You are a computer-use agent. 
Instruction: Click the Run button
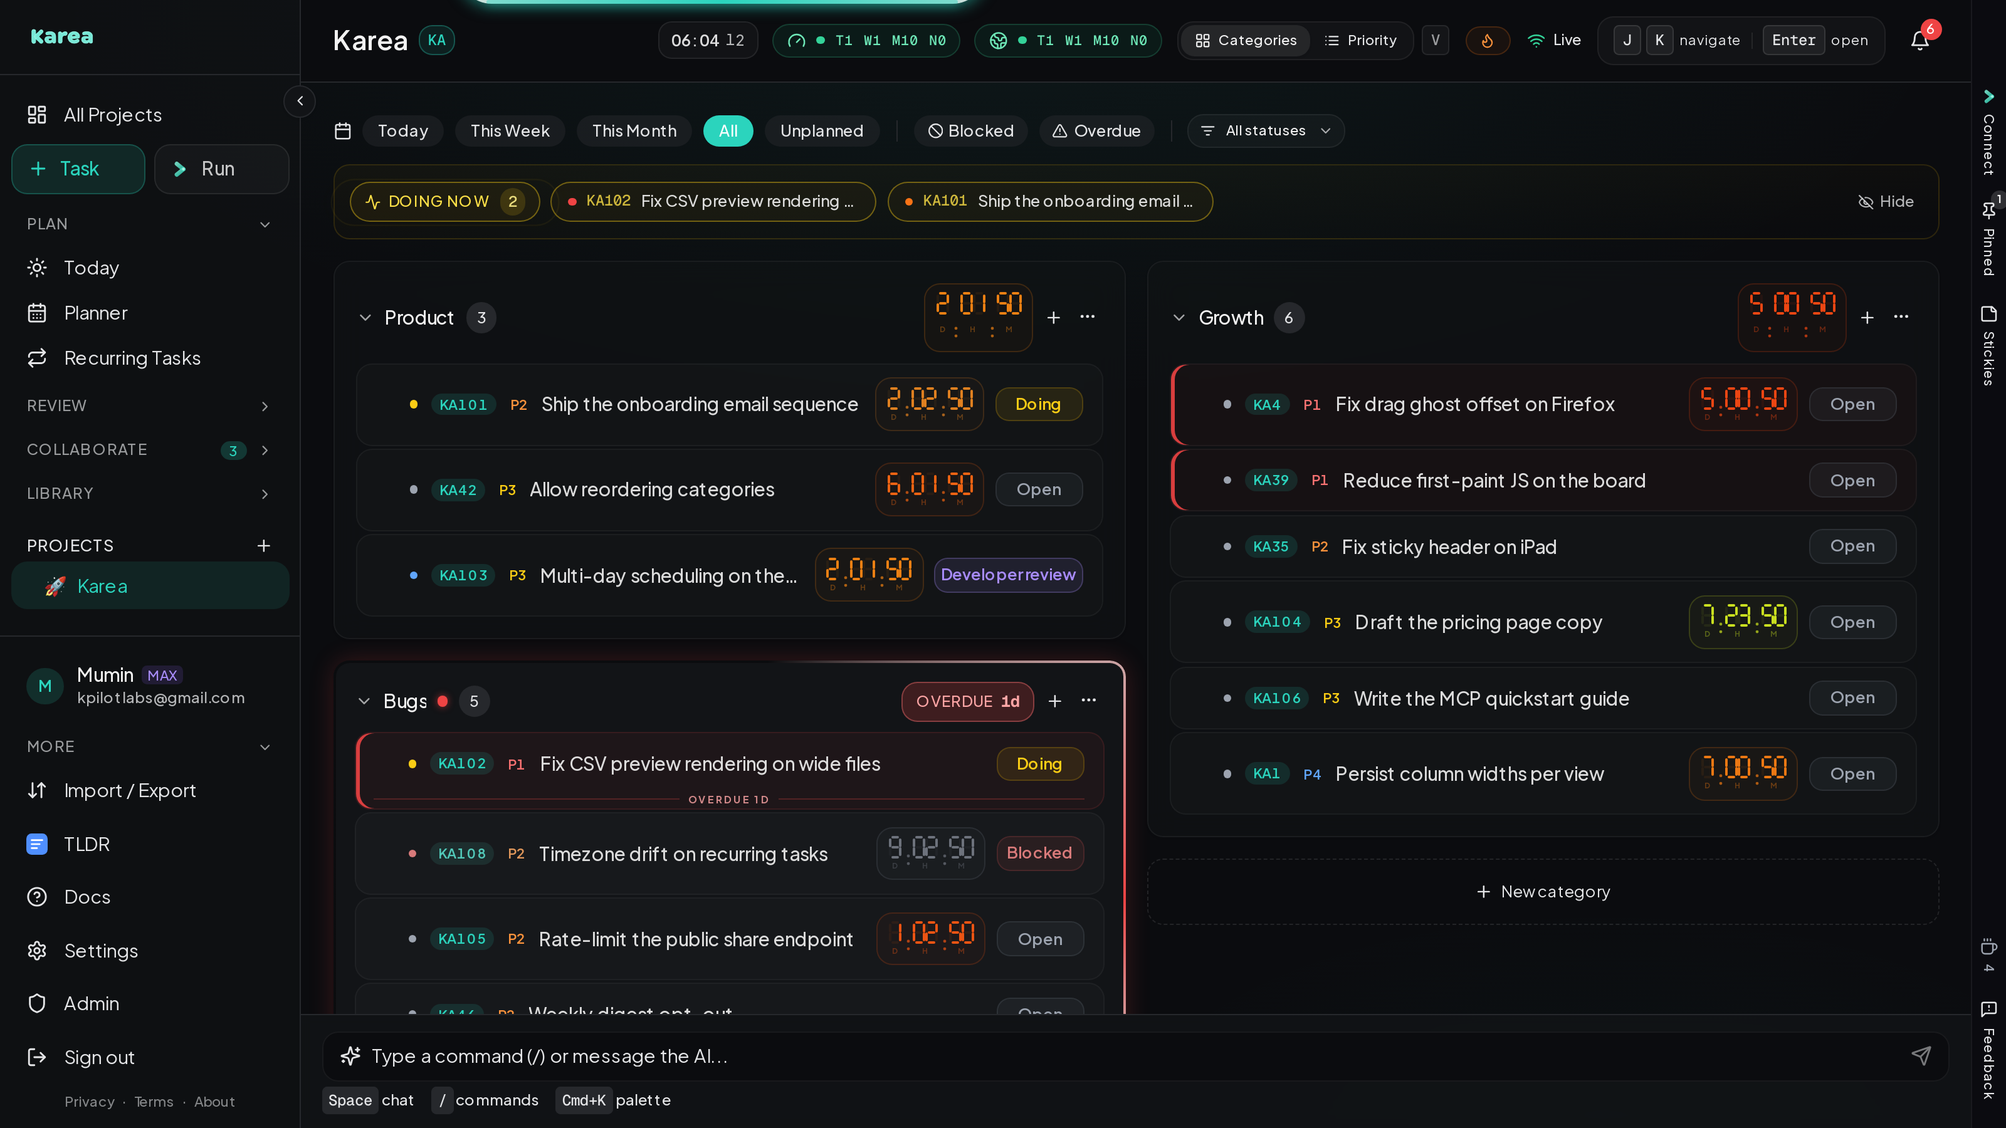[221, 169]
